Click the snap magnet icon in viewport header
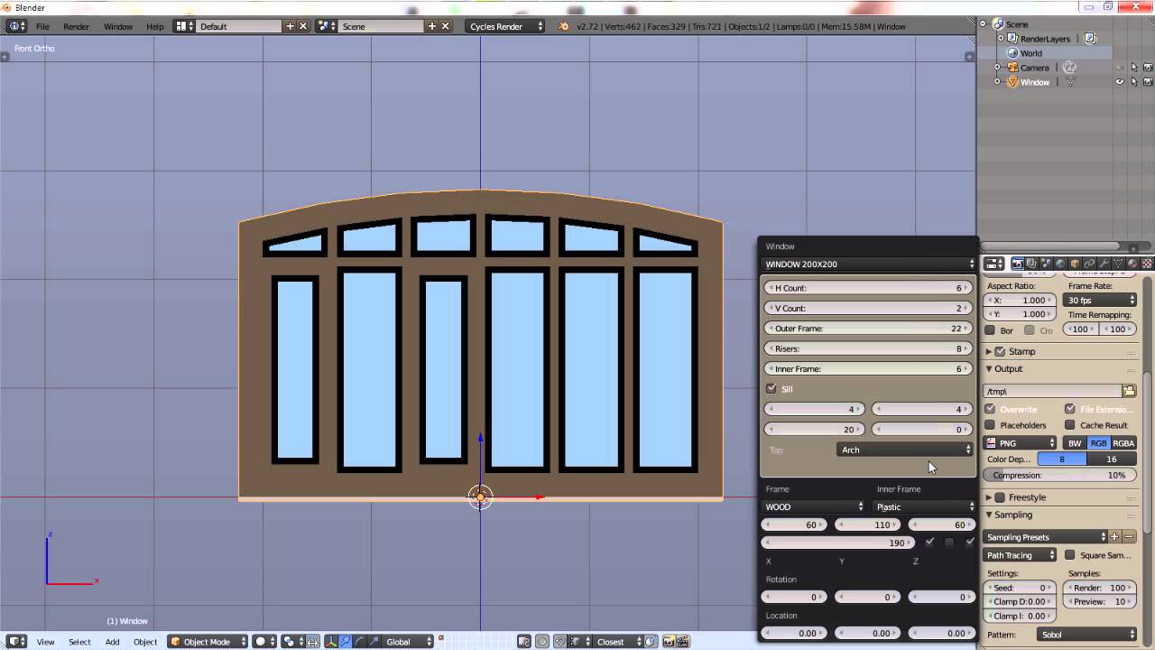 pyautogui.click(x=559, y=642)
